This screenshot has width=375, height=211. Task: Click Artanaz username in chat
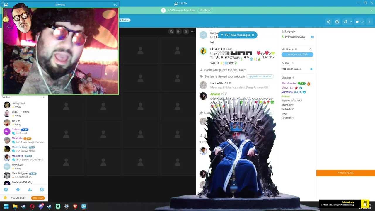click(x=215, y=94)
